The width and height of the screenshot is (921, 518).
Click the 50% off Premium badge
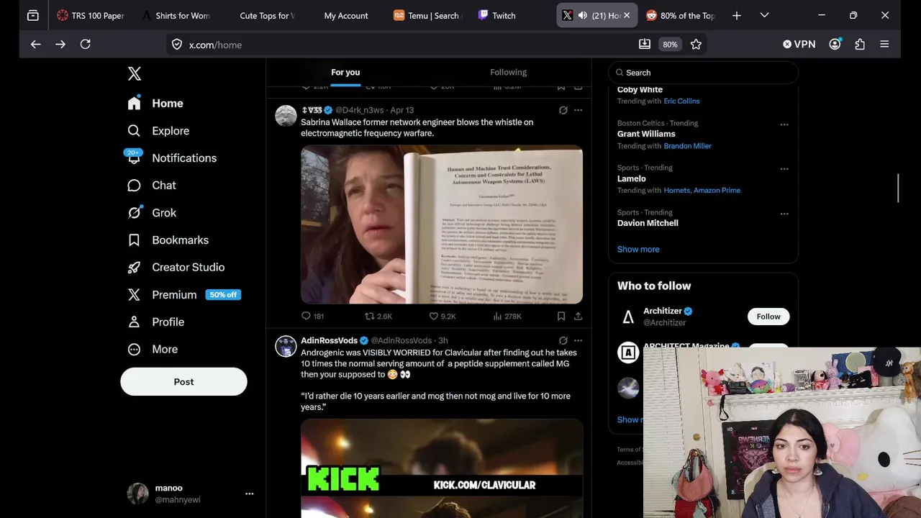[223, 294]
